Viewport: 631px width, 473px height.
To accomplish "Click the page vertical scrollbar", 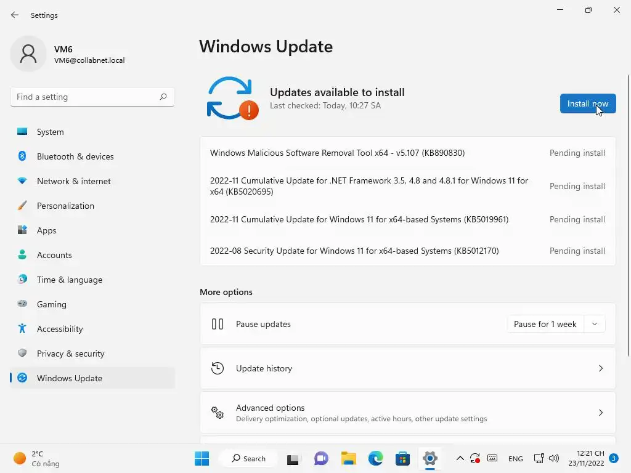I will coord(628,215).
